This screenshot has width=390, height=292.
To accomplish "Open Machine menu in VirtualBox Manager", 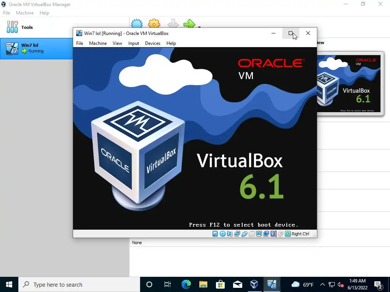I will point(25,13).
